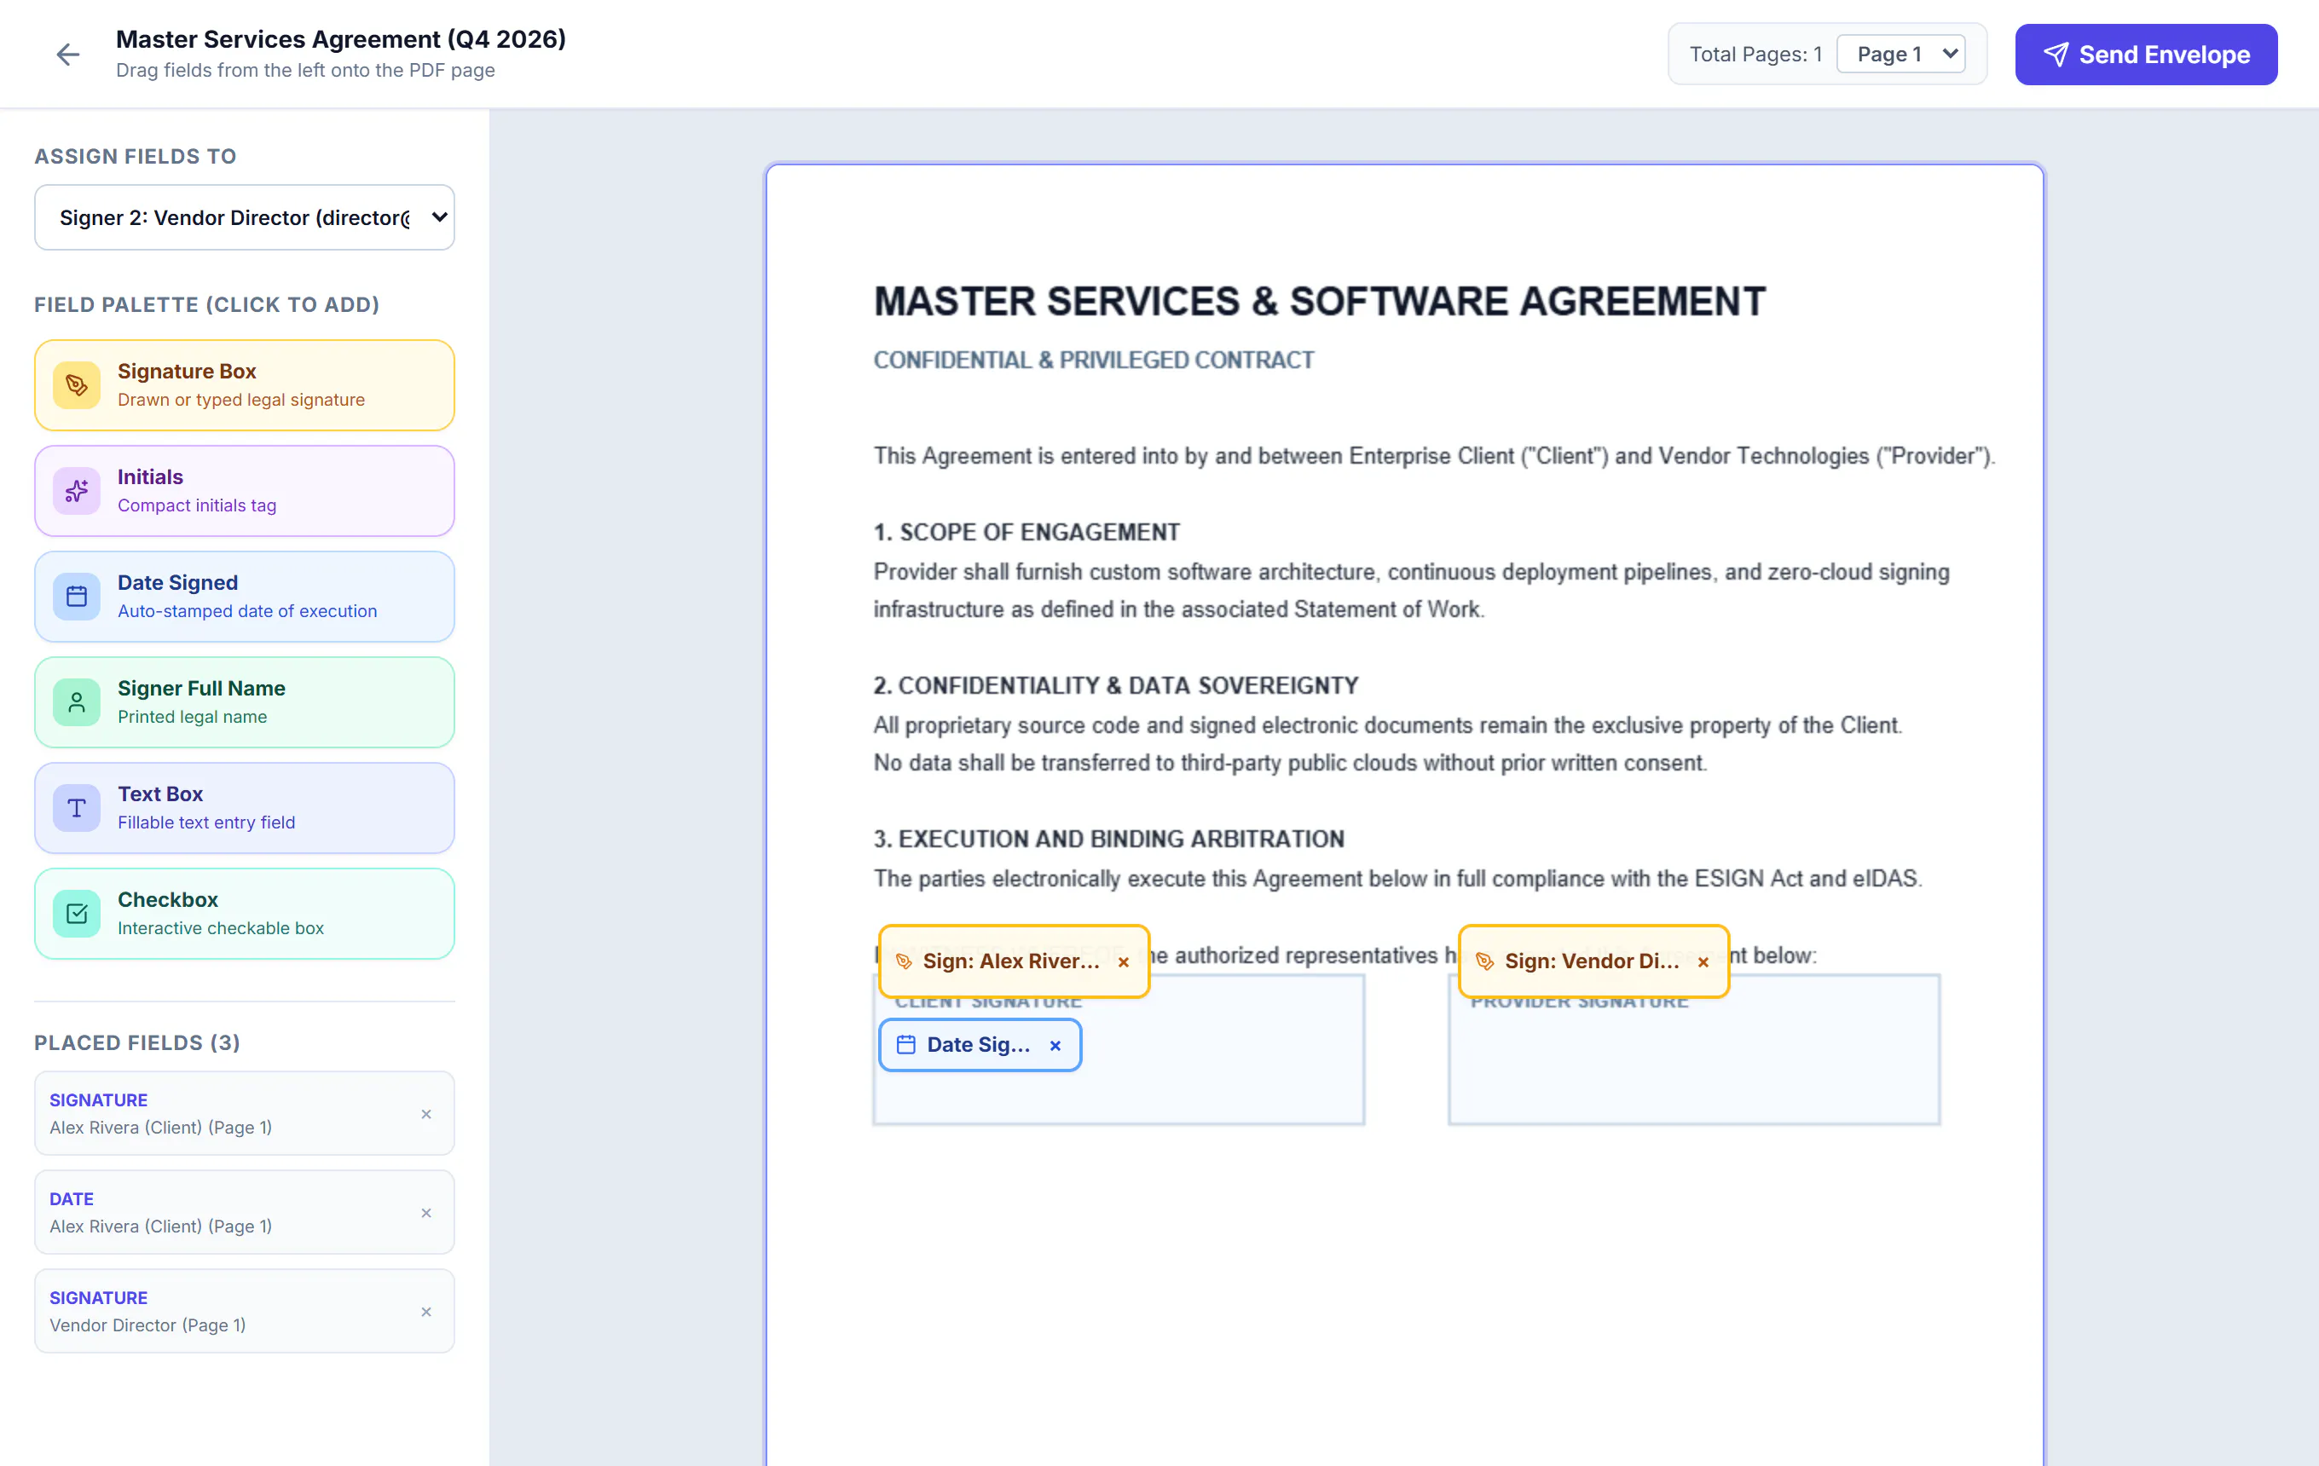
Task: Add a Signature Box field
Action: (245, 385)
